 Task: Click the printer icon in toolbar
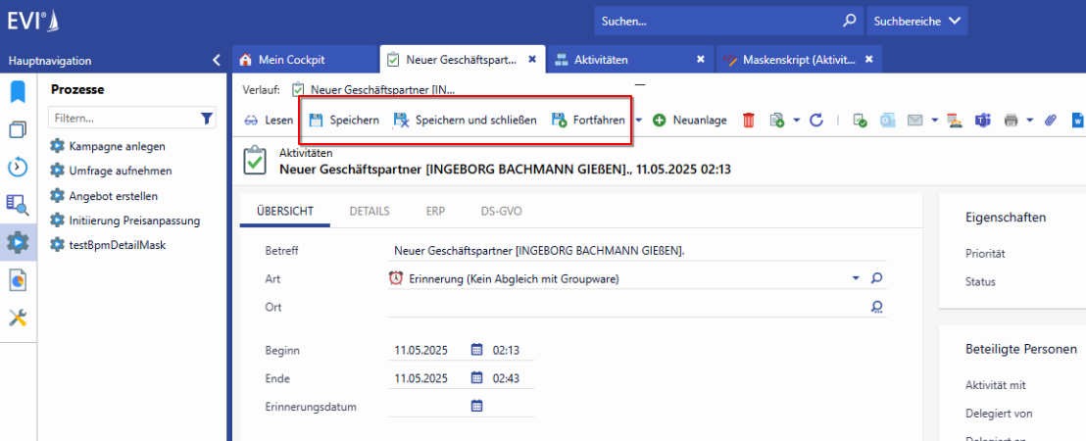point(1011,121)
